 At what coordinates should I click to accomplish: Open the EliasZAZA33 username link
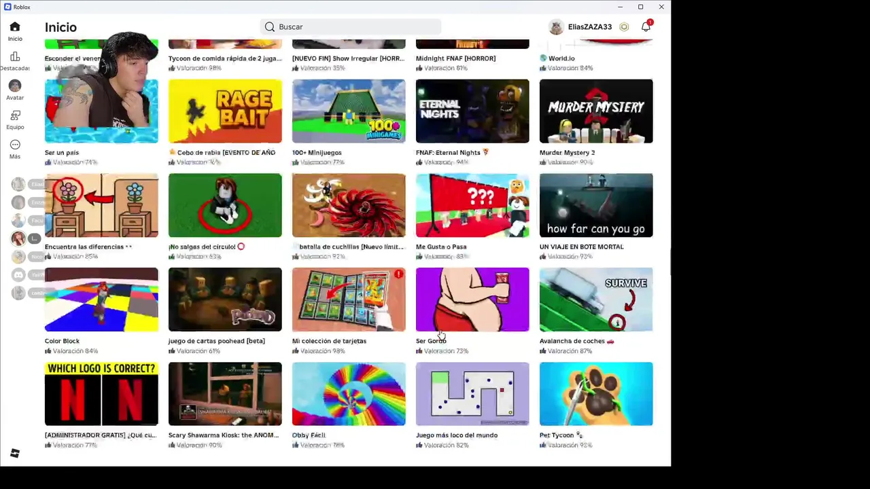coord(590,26)
